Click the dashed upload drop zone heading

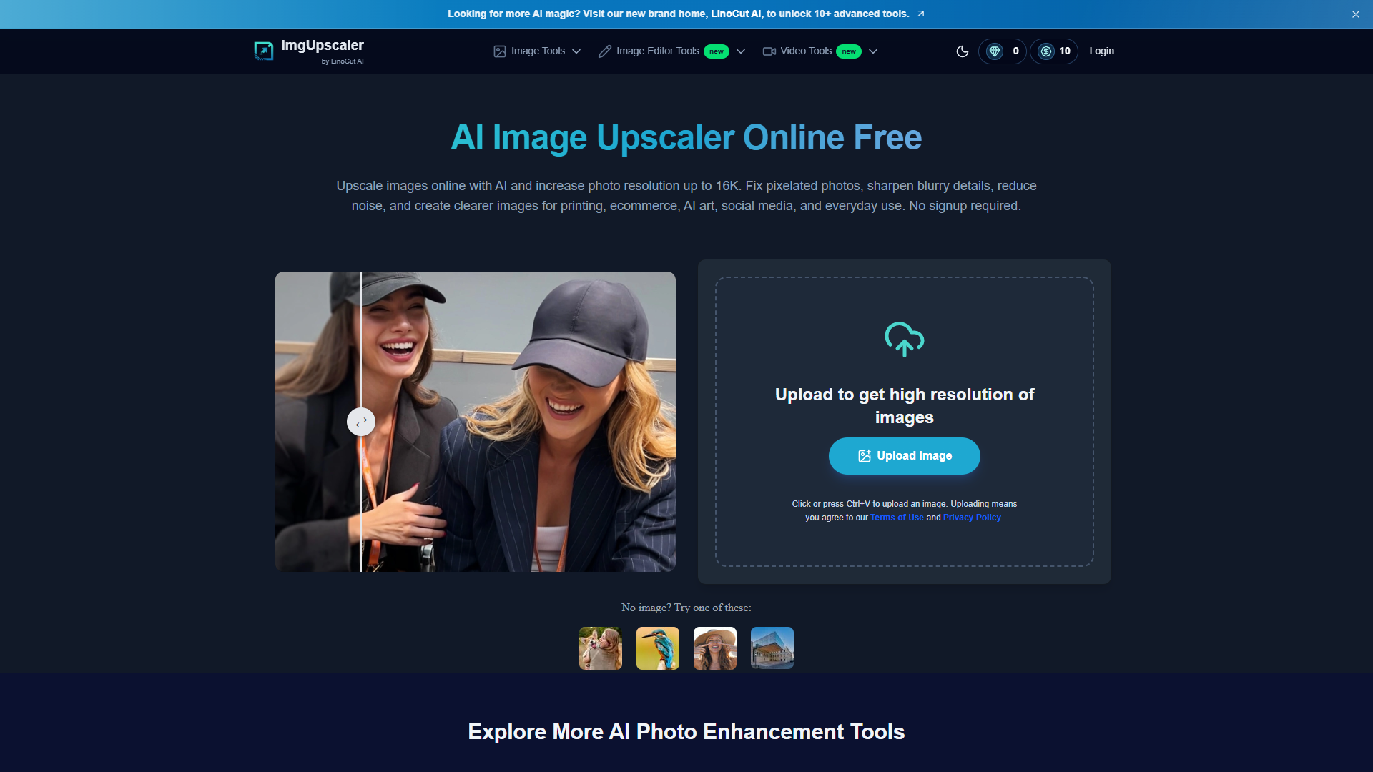905,406
